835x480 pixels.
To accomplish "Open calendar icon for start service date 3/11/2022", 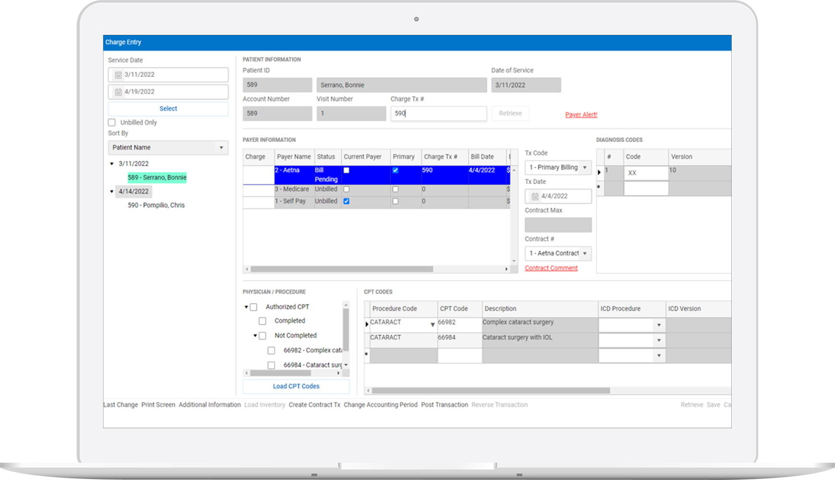I will click(118, 75).
